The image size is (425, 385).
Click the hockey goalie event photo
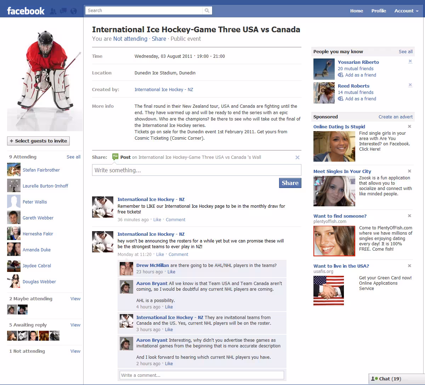(x=45, y=80)
